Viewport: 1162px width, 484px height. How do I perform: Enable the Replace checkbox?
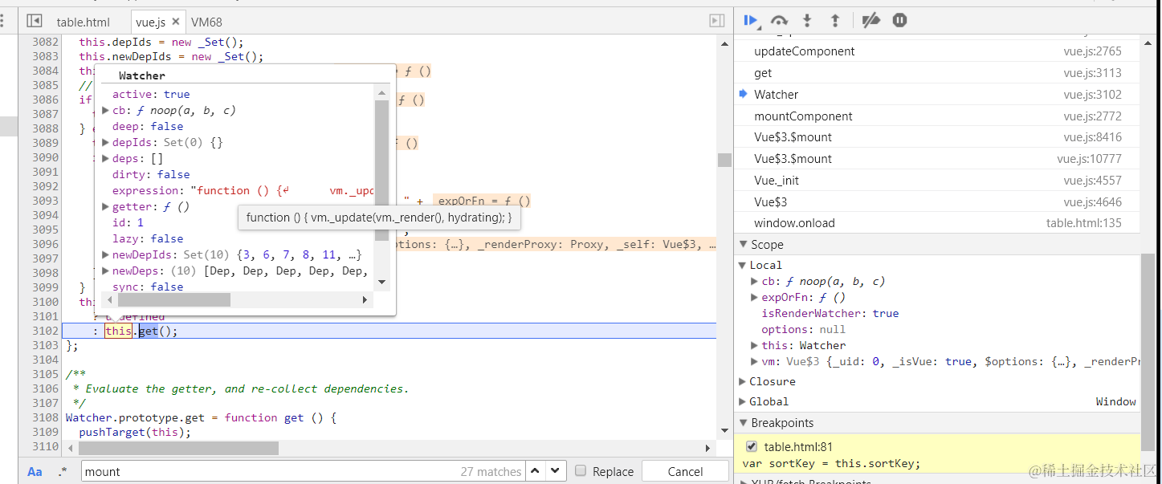click(581, 471)
